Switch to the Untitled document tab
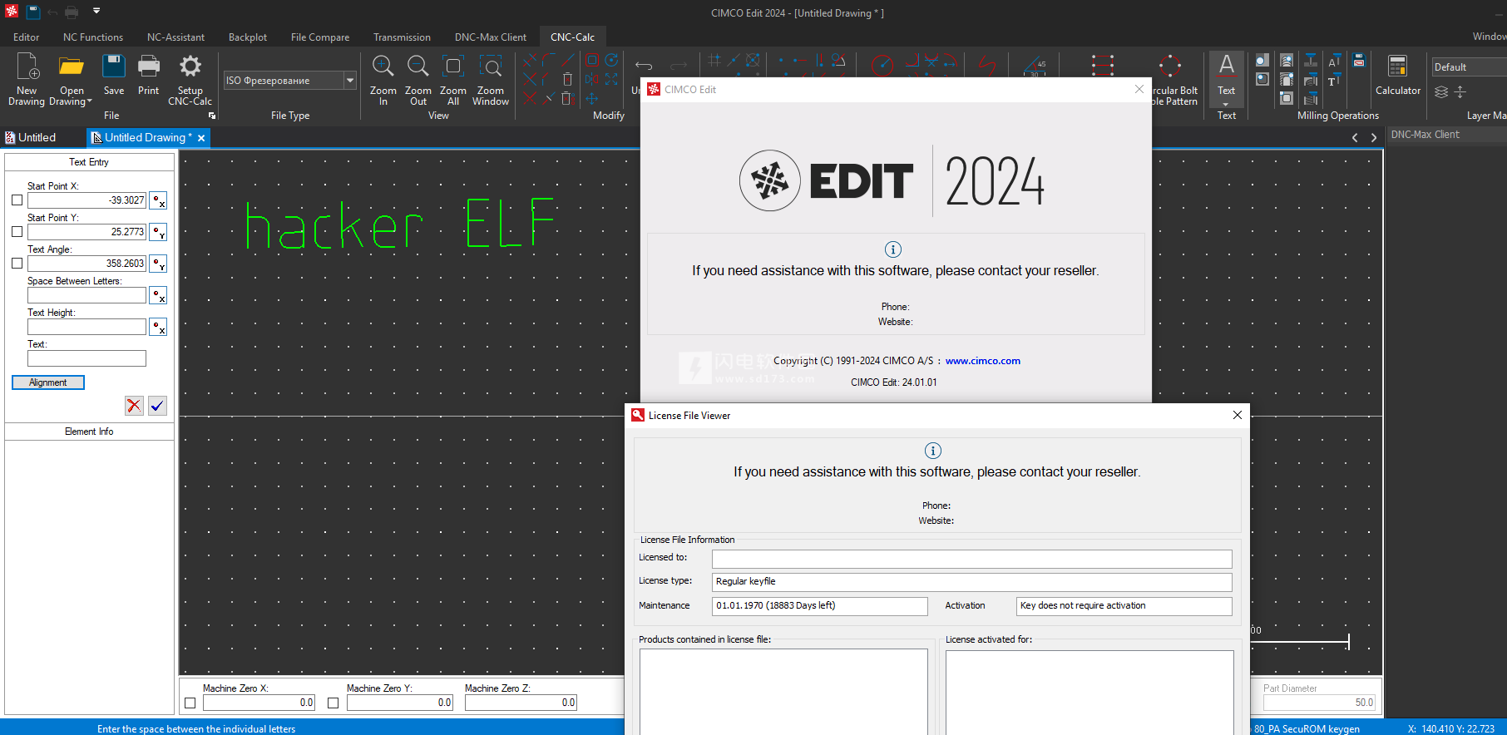1507x735 pixels. pyautogui.click(x=37, y=138)
